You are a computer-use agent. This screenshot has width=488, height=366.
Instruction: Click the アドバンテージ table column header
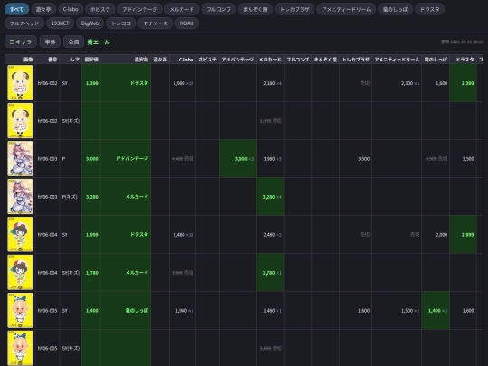coord(238,60)
